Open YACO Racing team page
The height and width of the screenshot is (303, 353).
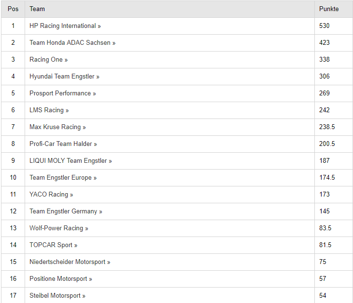[51, 195]
